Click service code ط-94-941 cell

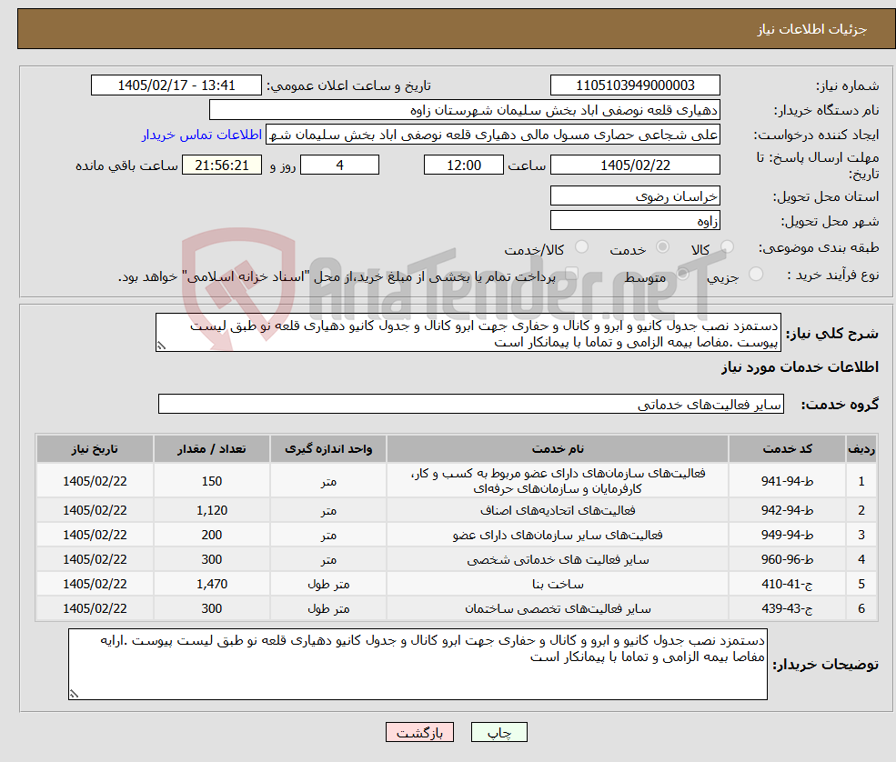787,481
